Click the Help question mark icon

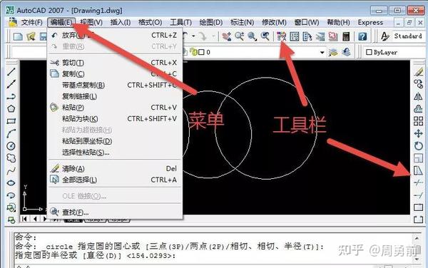pyautogui.click(x=362, y=36)
